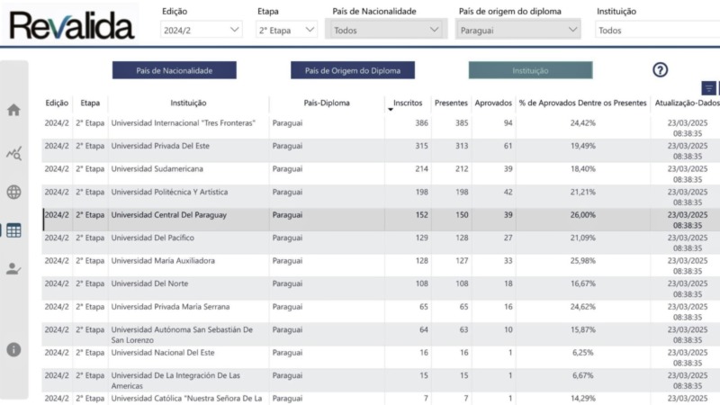This screenshot has height=405, width=720.
Task: Select the Universidad Central Del Paraguay row
Action: [x=381, y=220]
